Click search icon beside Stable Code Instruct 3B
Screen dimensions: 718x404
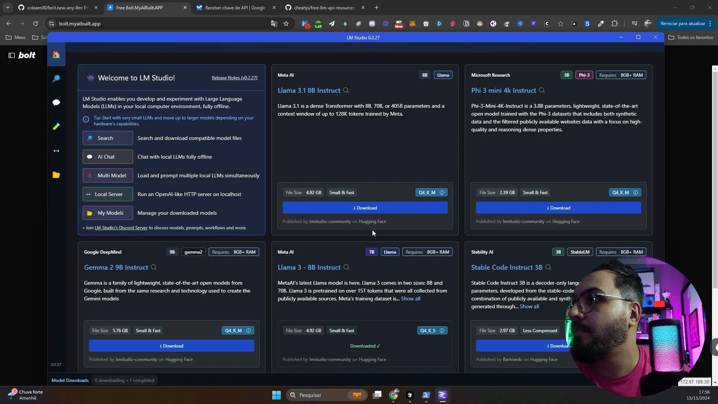coord(548,267)
